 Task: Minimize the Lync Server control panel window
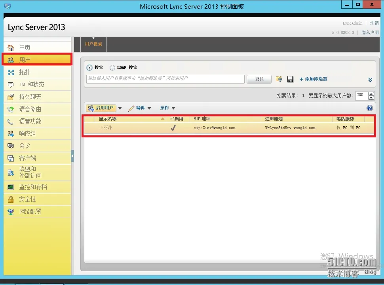click(x=347, y=5)
